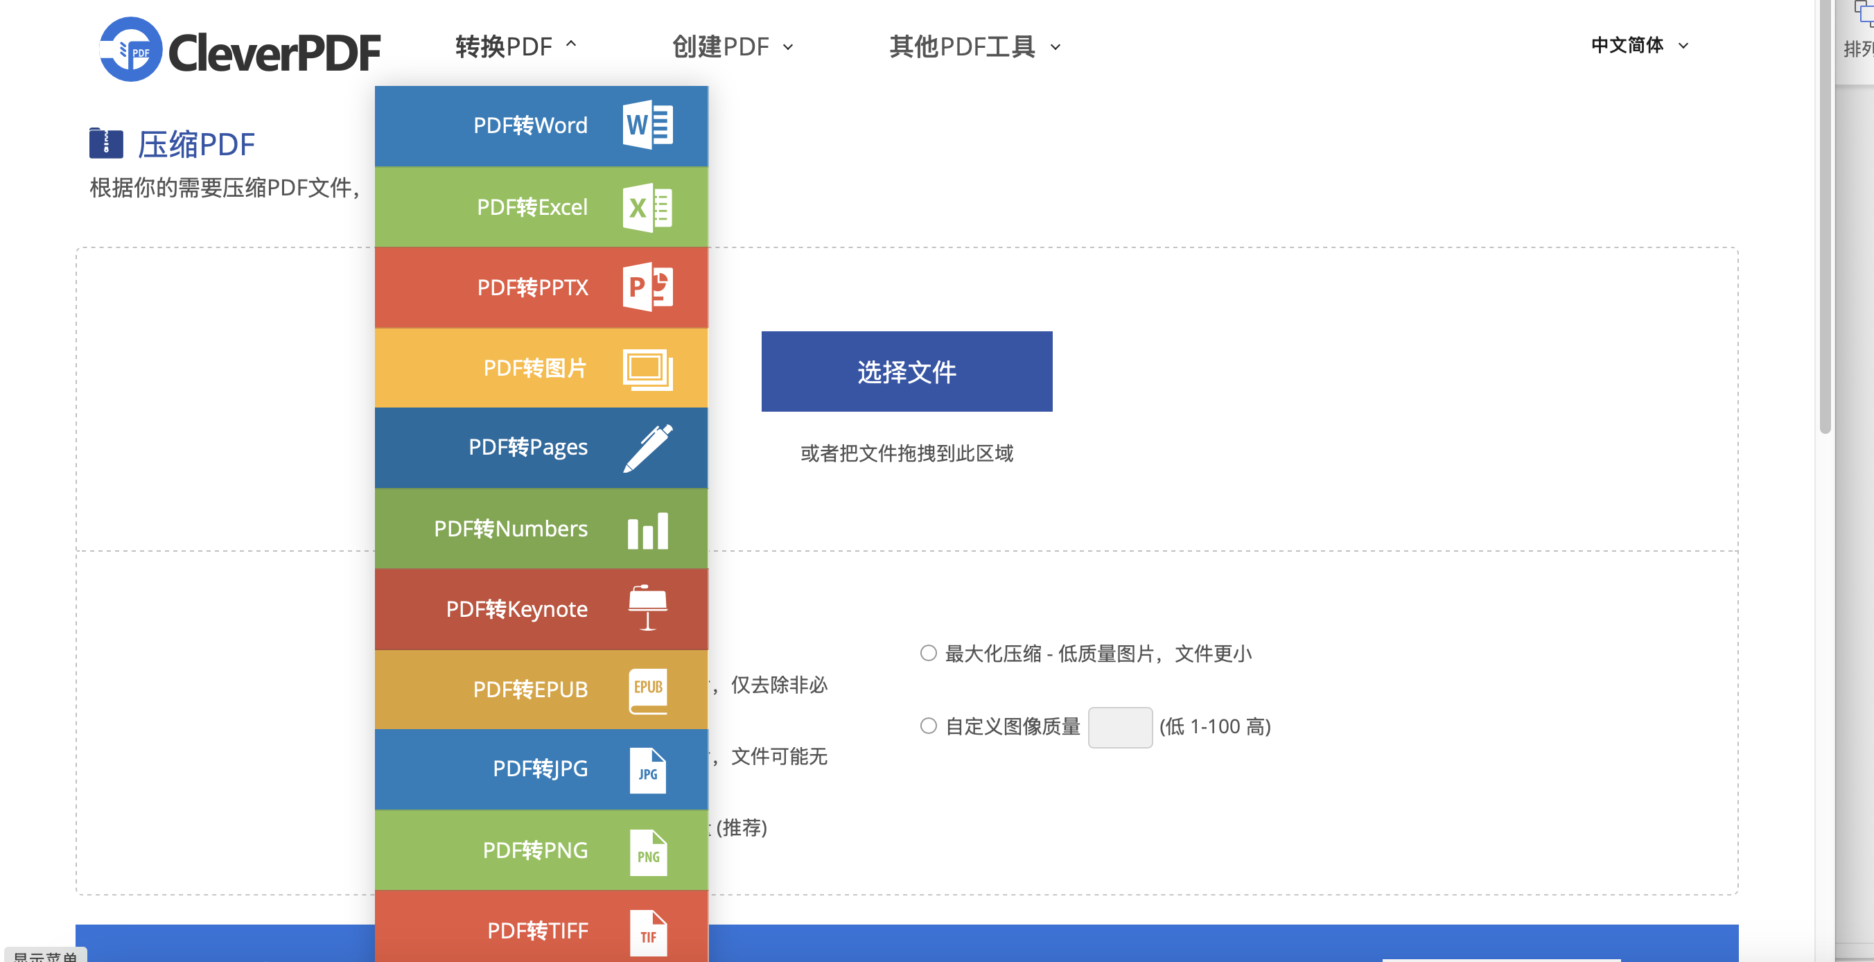Click the EPUB book icon

[x=647, y=690]
